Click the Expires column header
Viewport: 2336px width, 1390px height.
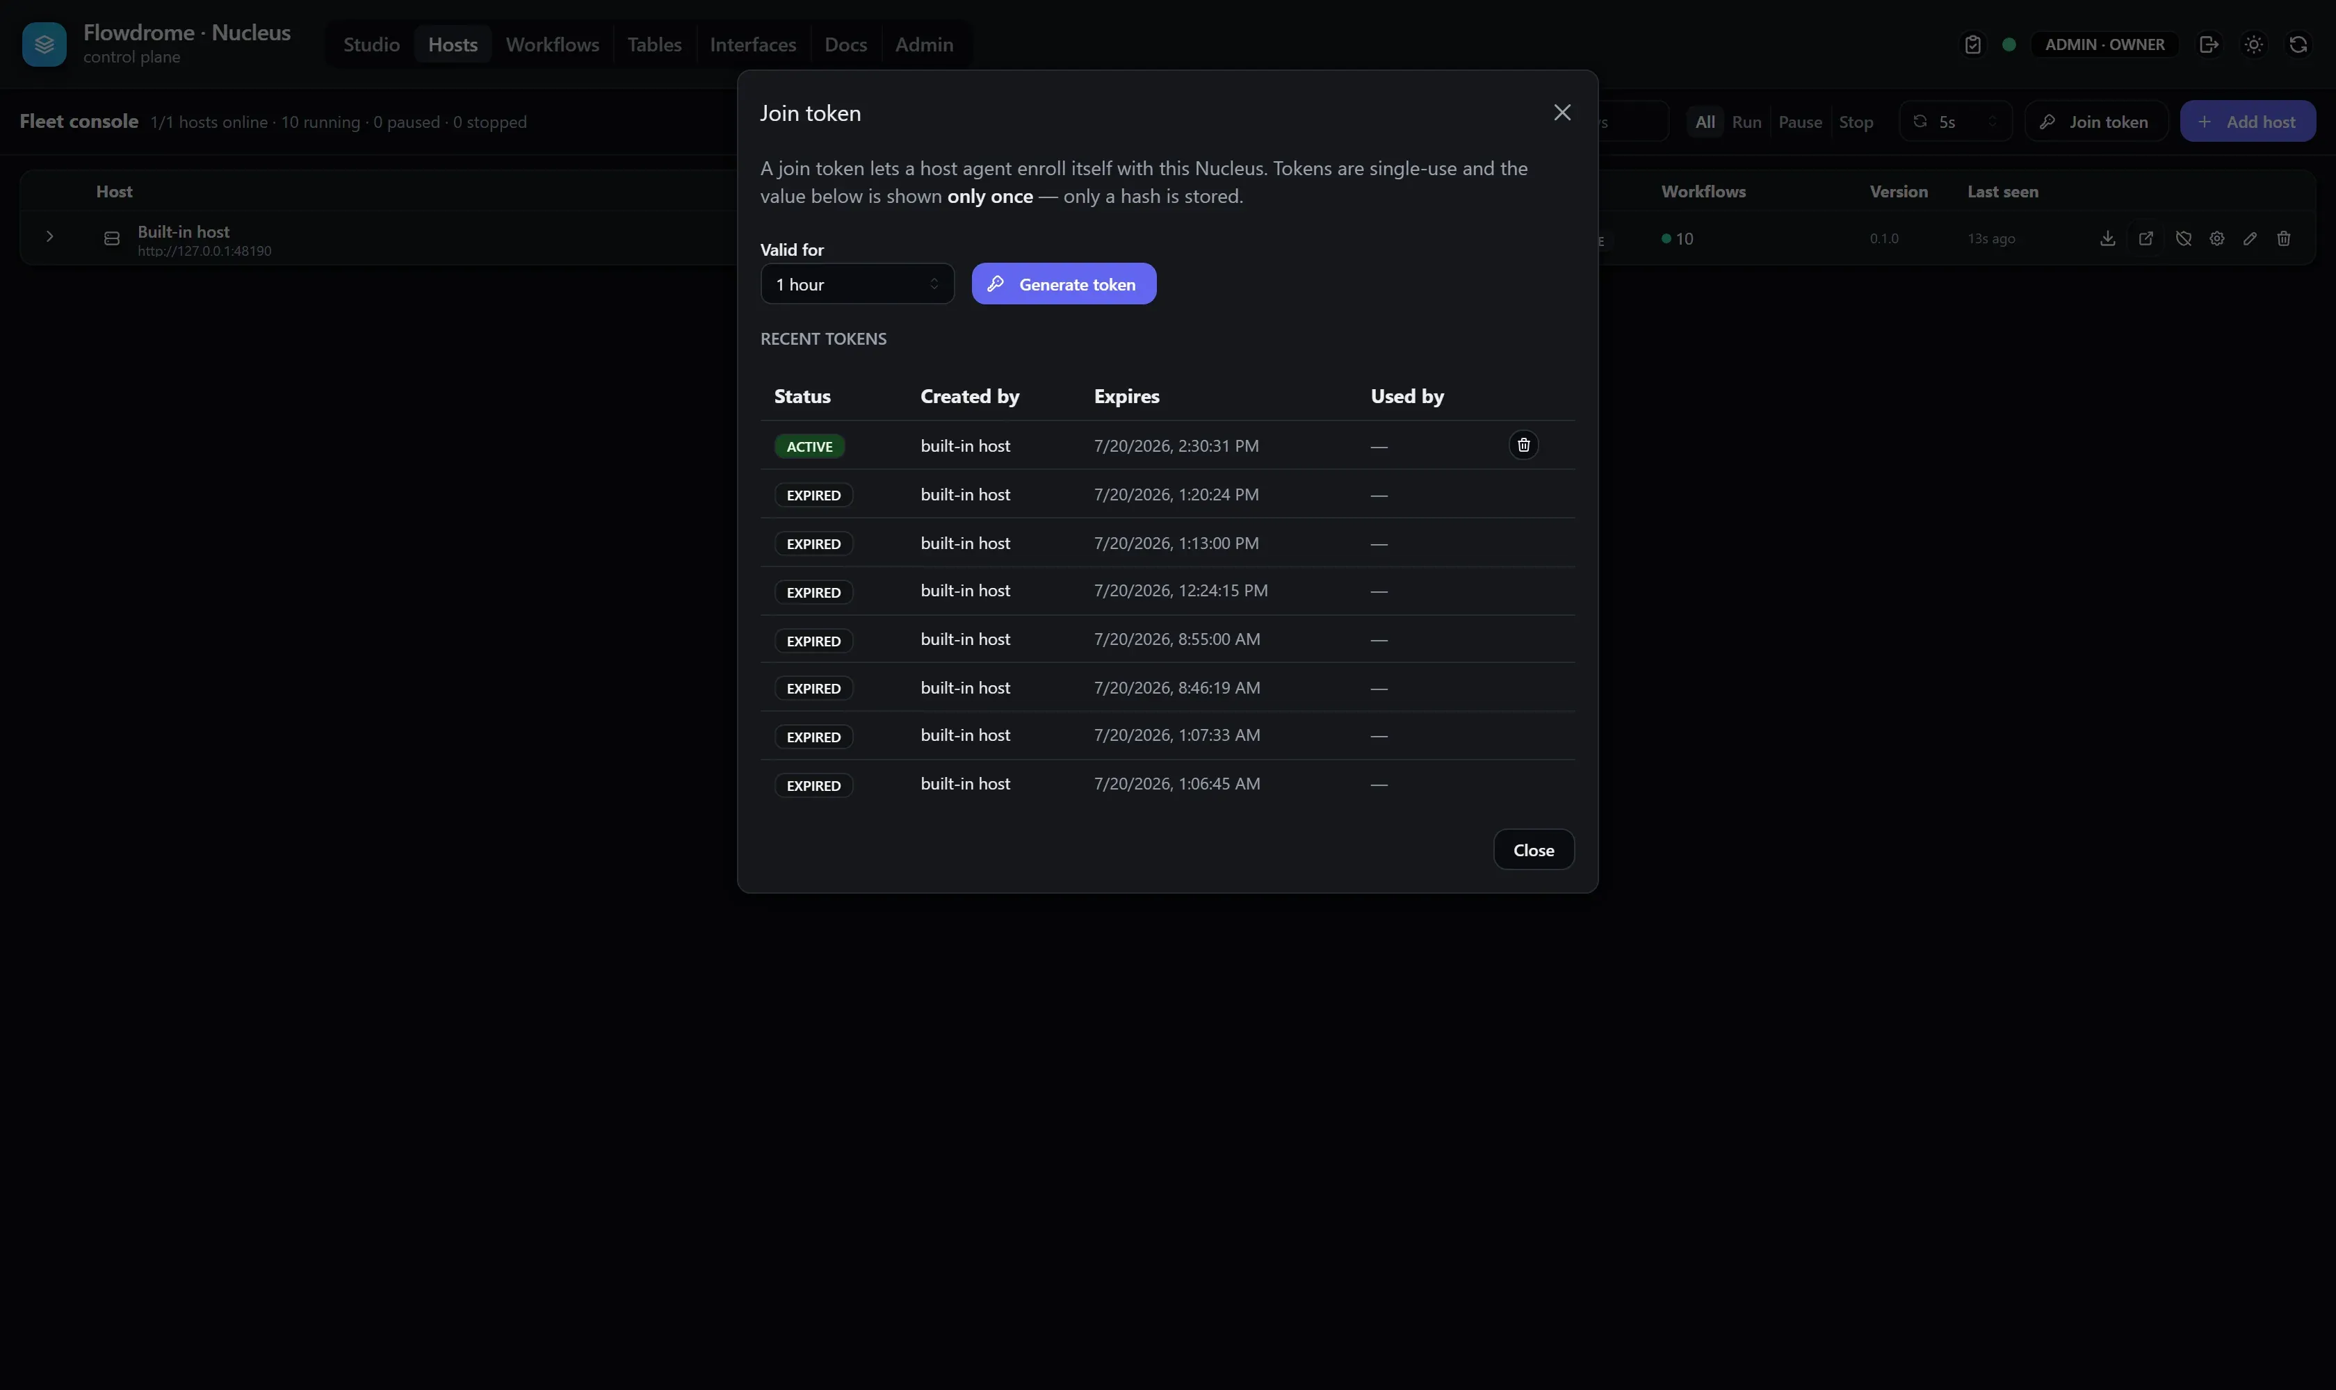pyautogui.click(x=1126, y=396)
